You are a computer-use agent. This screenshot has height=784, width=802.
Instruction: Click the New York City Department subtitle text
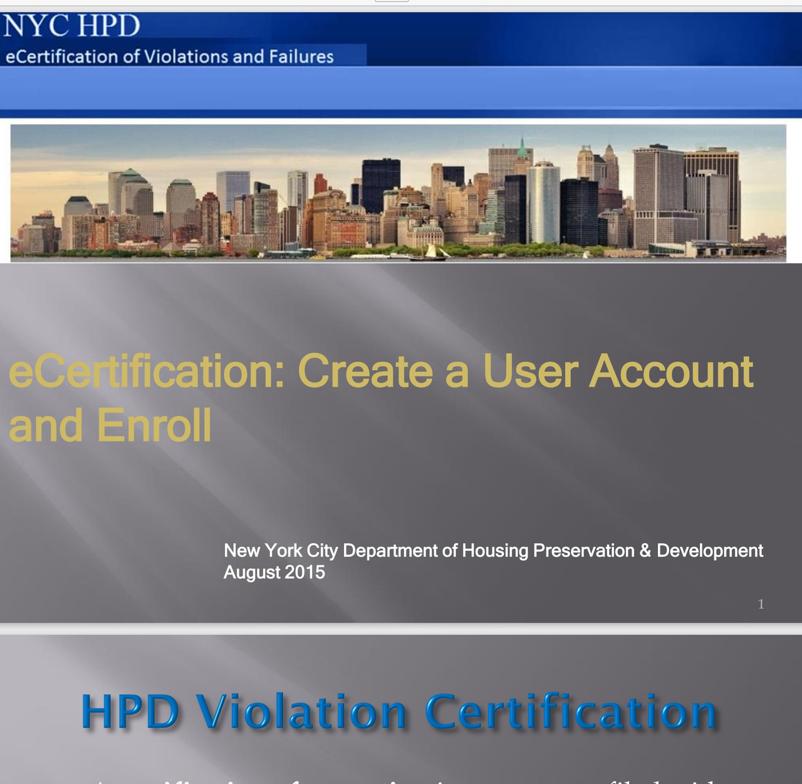(494, 551)
